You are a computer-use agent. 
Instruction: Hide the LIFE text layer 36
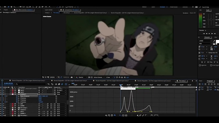4,104
